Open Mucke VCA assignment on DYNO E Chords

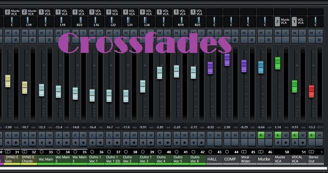(x=29, y=12)
